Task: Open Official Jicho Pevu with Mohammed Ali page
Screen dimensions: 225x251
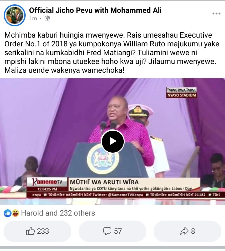Action: 95,10
